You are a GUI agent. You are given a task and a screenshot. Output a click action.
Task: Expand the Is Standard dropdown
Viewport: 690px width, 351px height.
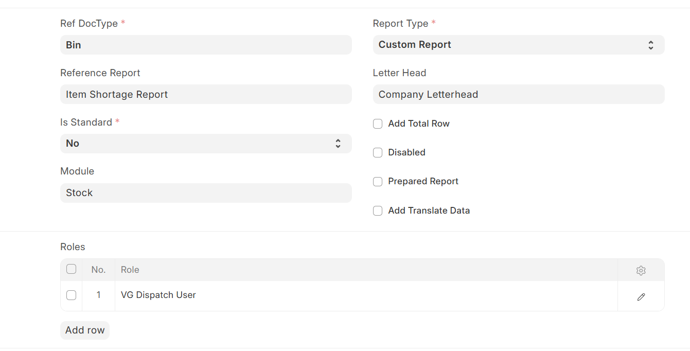click(x=206, y=144)
